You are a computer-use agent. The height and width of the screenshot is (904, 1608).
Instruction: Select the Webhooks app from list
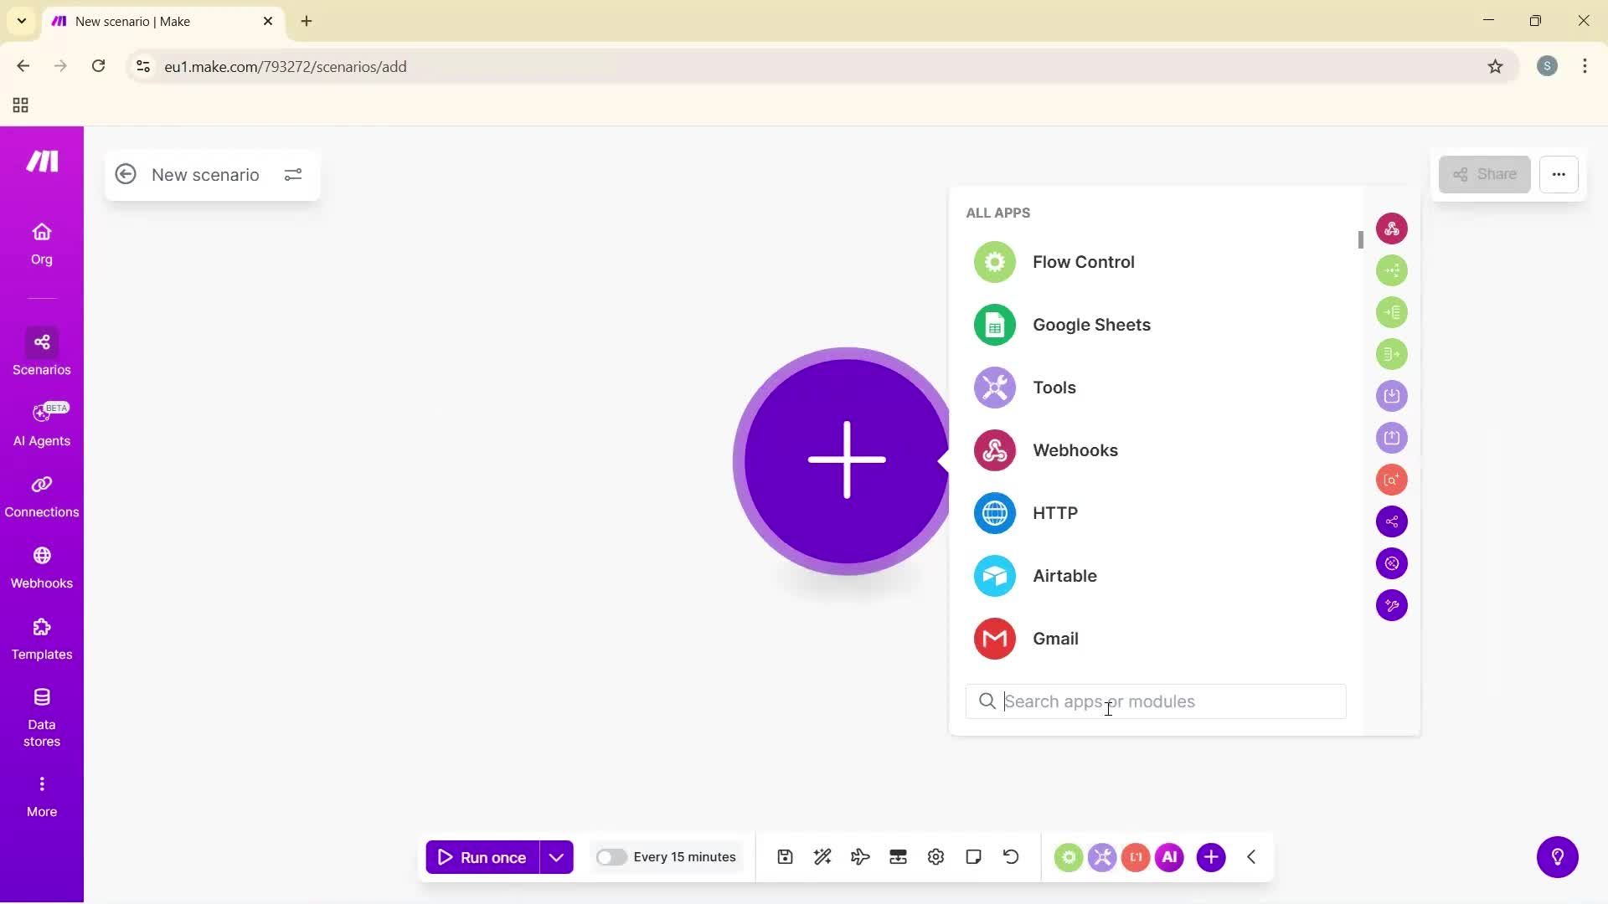coord(1075,449)
